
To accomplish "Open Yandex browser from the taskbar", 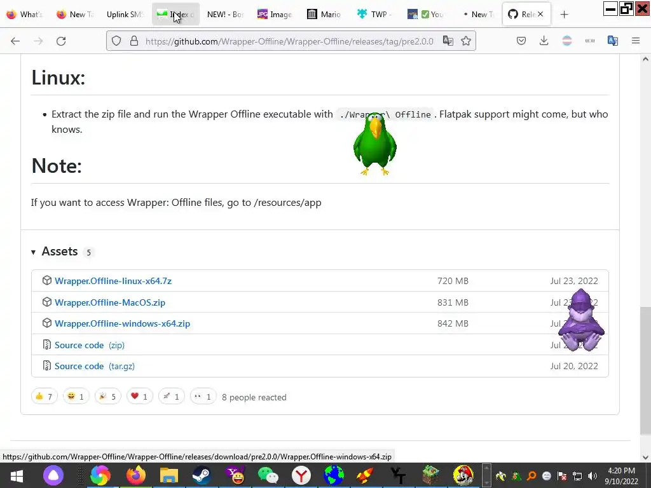I will point(301,475).
